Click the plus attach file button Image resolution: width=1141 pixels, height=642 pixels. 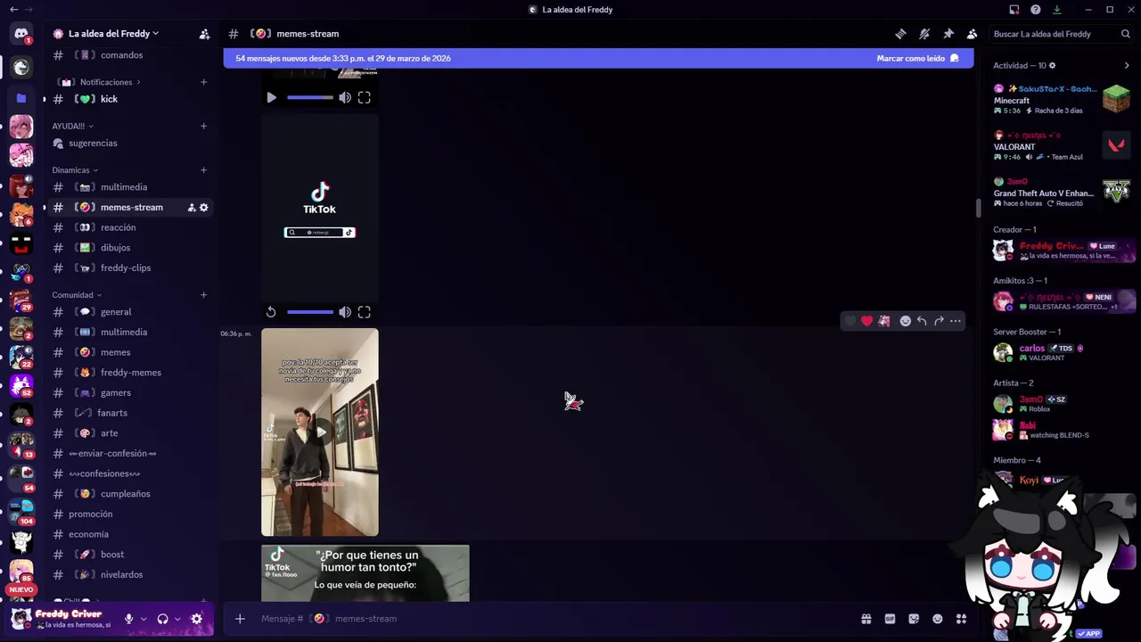click(240, 619)
